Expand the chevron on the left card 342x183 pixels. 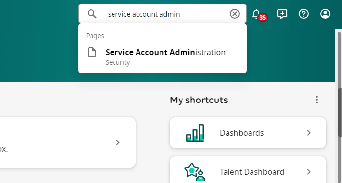[x=118, y=142]
